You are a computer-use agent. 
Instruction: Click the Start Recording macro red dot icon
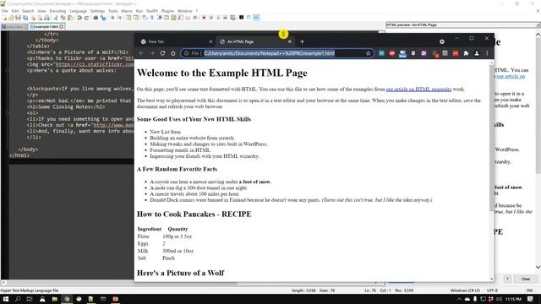click(x=204, y=18)
